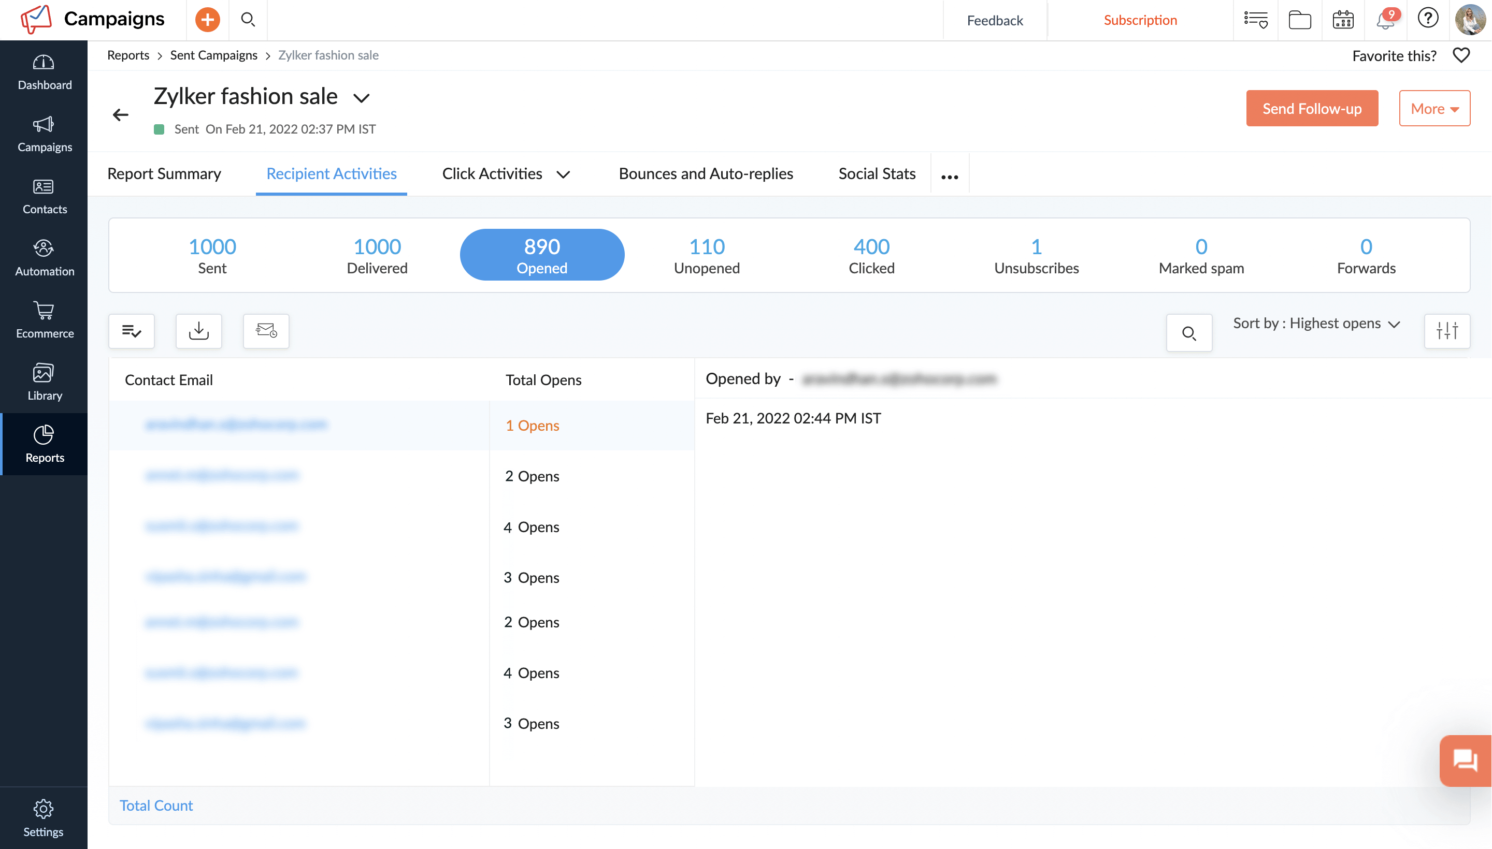The height and width of the screenshot is (849, 1492).
Task: Click the segment contacts icon
Action: pyautogui.click(x=131, y=331)
